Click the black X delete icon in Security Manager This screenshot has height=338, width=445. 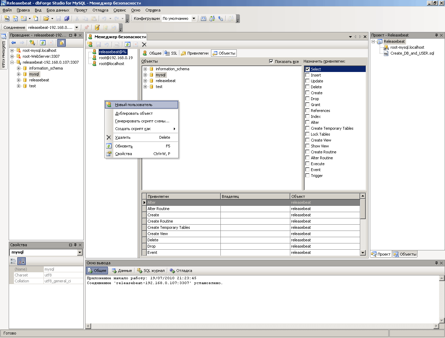[144, 45]
